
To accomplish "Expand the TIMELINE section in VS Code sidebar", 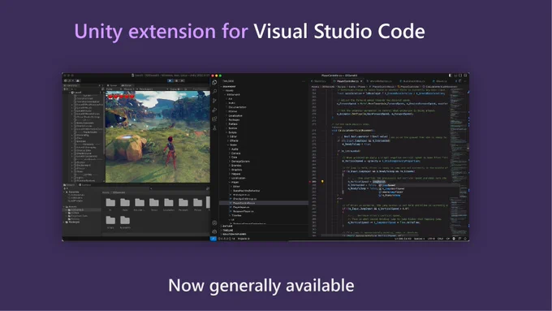I will (x=264, y=231).
